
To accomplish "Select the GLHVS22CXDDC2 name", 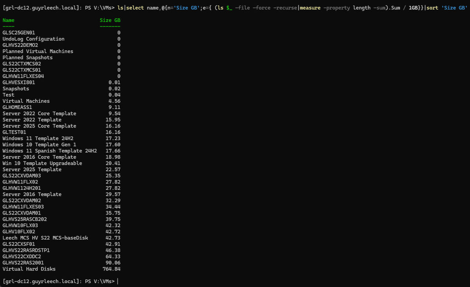I will [x=22, y=257].
